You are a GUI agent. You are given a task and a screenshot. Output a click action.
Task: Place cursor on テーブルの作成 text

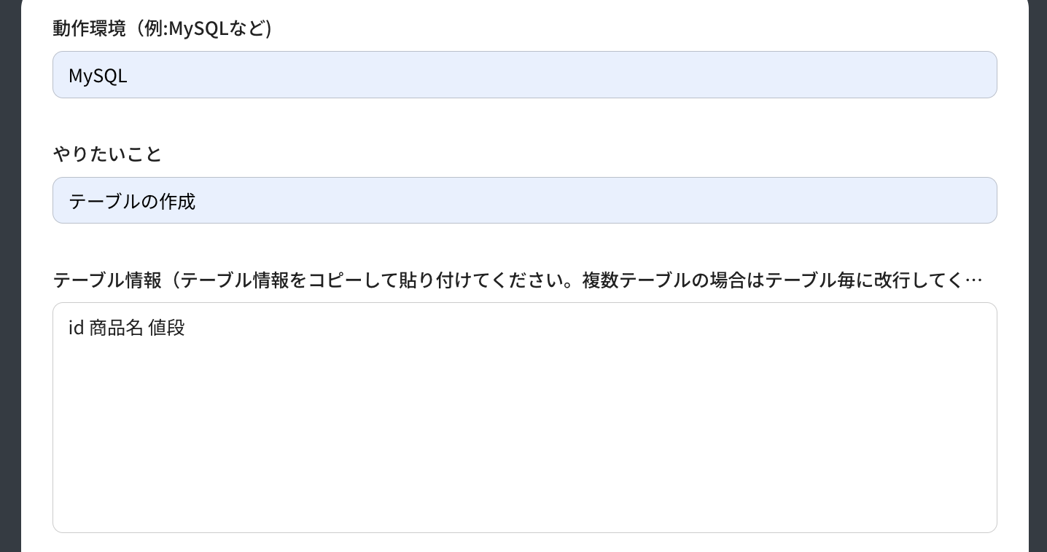132,202
